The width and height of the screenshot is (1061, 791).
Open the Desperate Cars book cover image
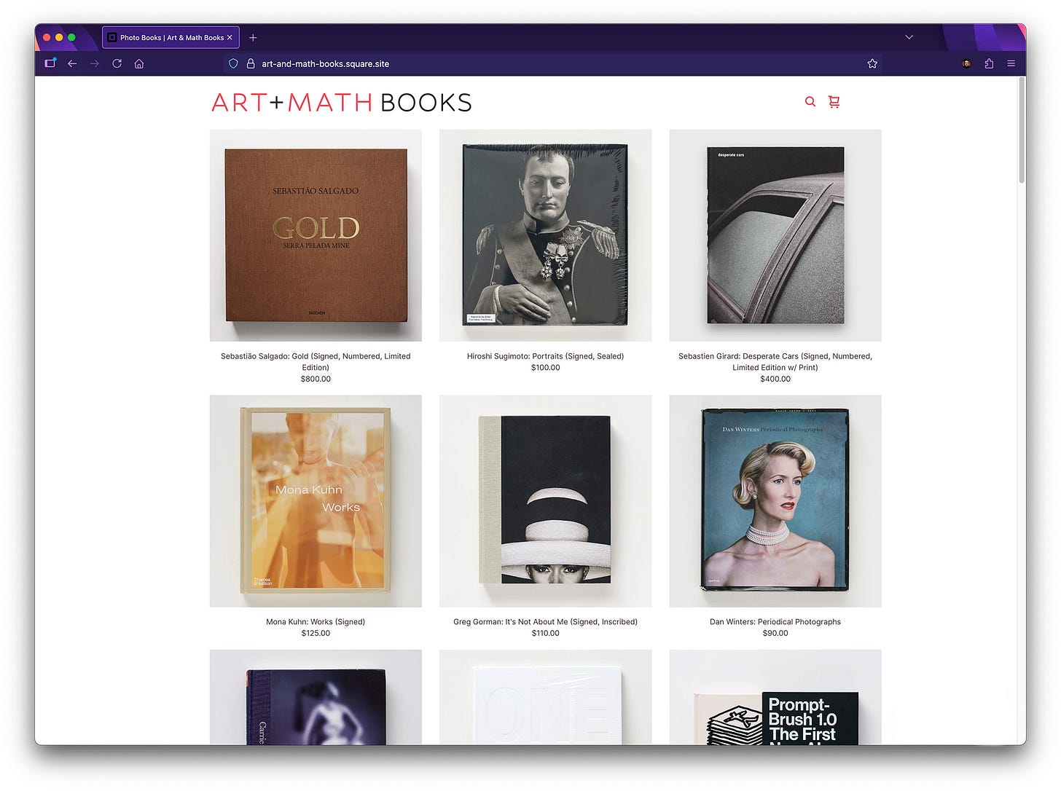click(x=775, y=235)
